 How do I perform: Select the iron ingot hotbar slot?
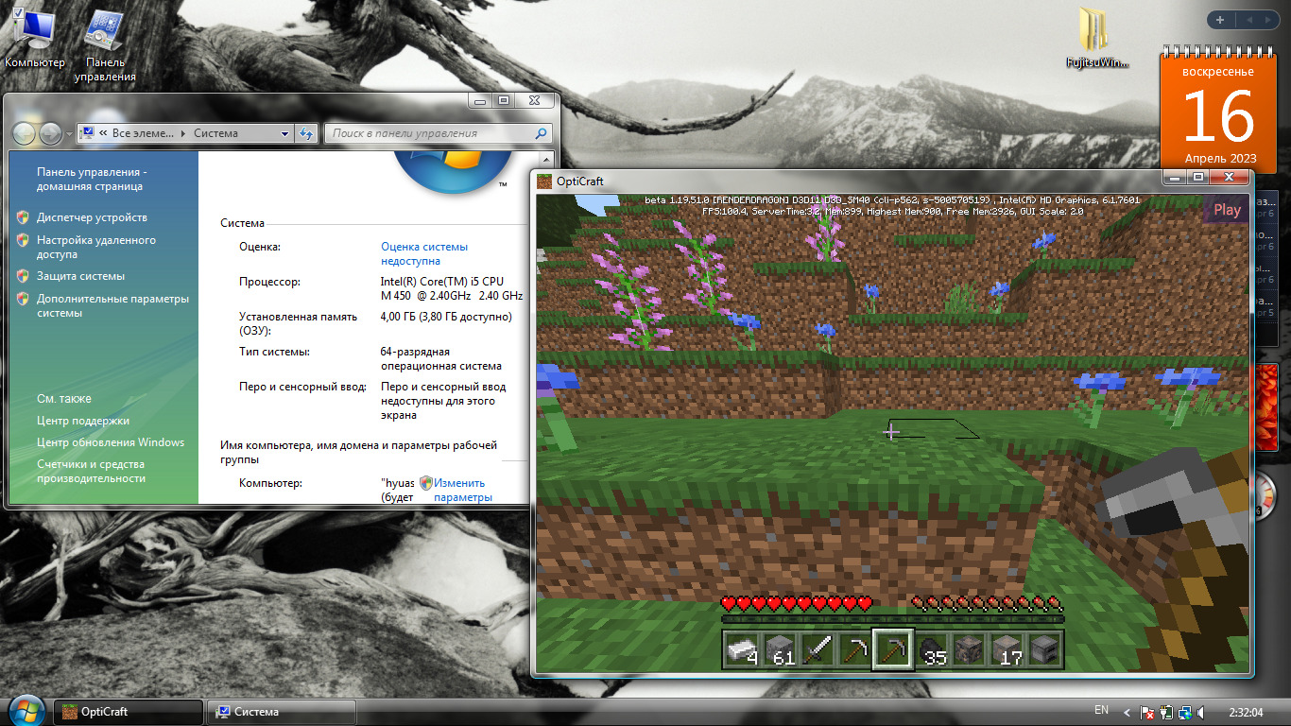(742, 649)
